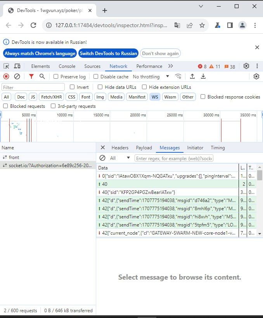Click the import HAR file upload icon
Screen dimensions: 263x318
pyautogui.click(x=192, y=76)
